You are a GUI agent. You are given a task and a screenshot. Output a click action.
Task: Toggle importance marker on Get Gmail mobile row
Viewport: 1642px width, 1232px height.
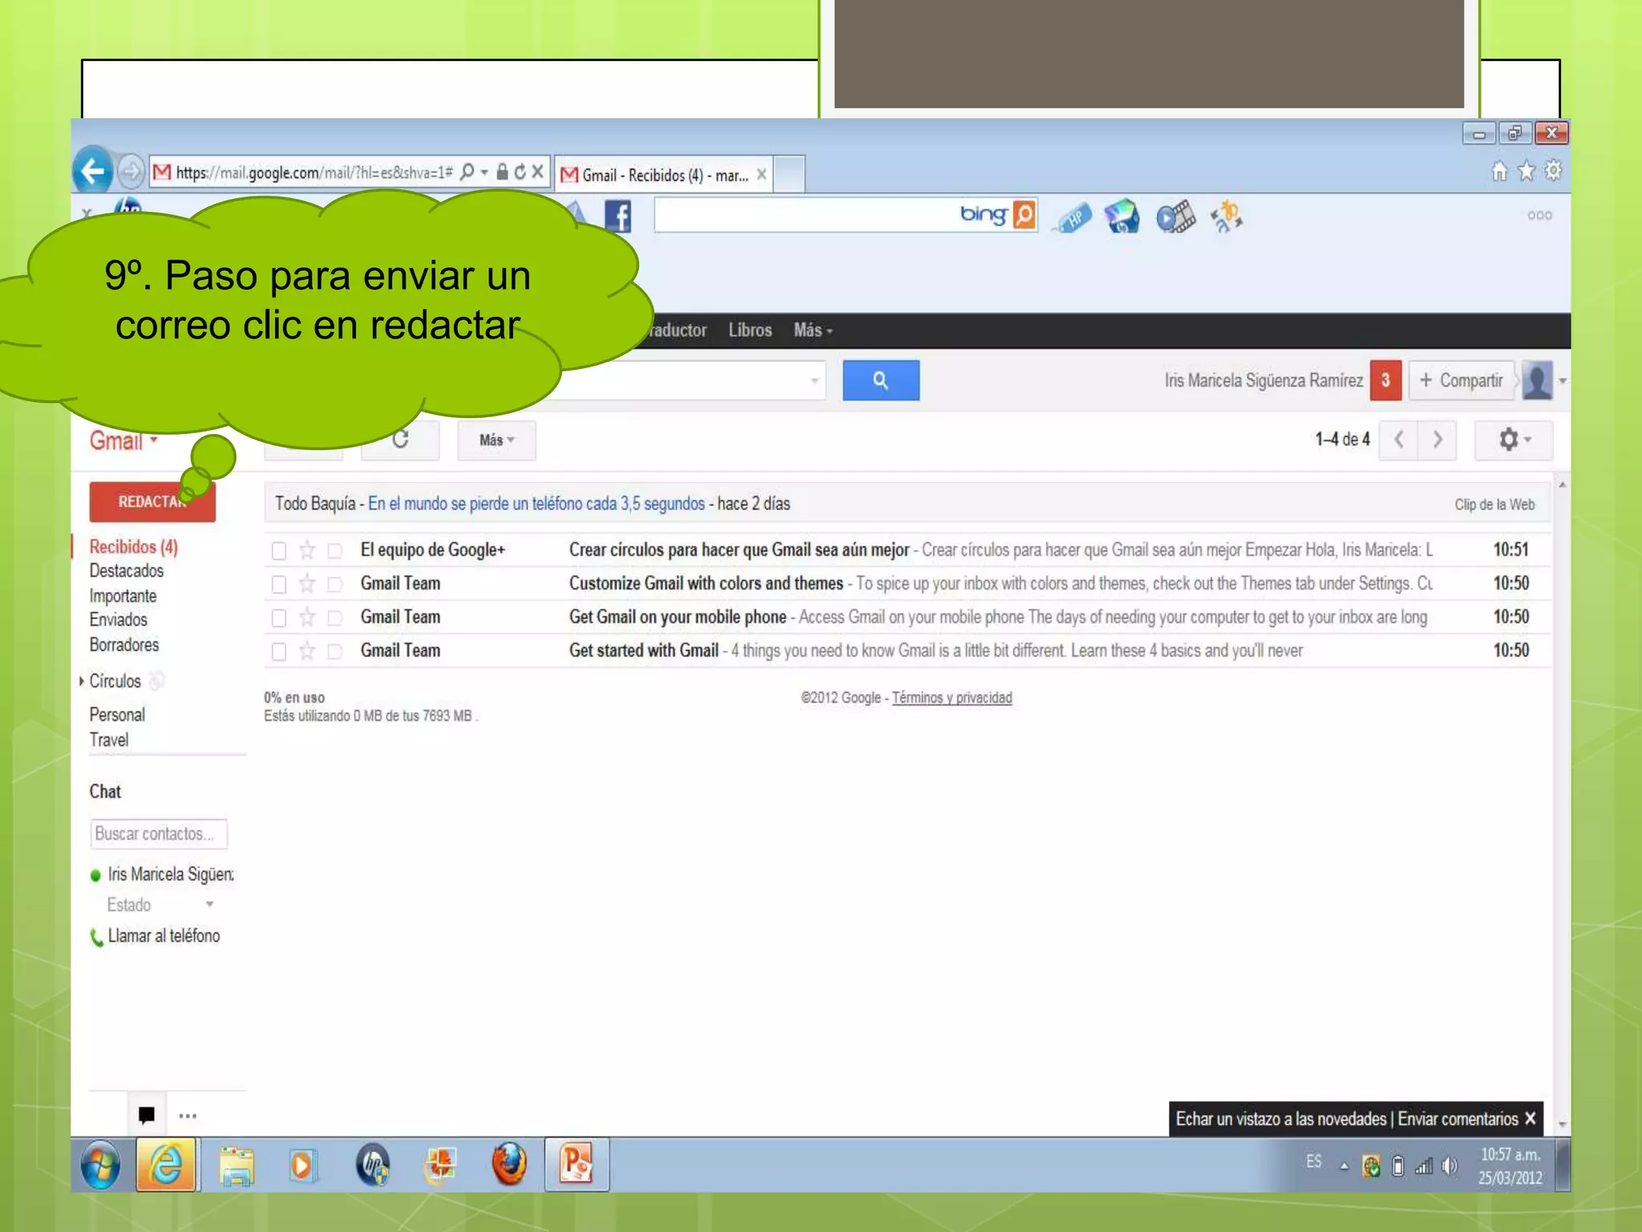(x=335, y=618)
